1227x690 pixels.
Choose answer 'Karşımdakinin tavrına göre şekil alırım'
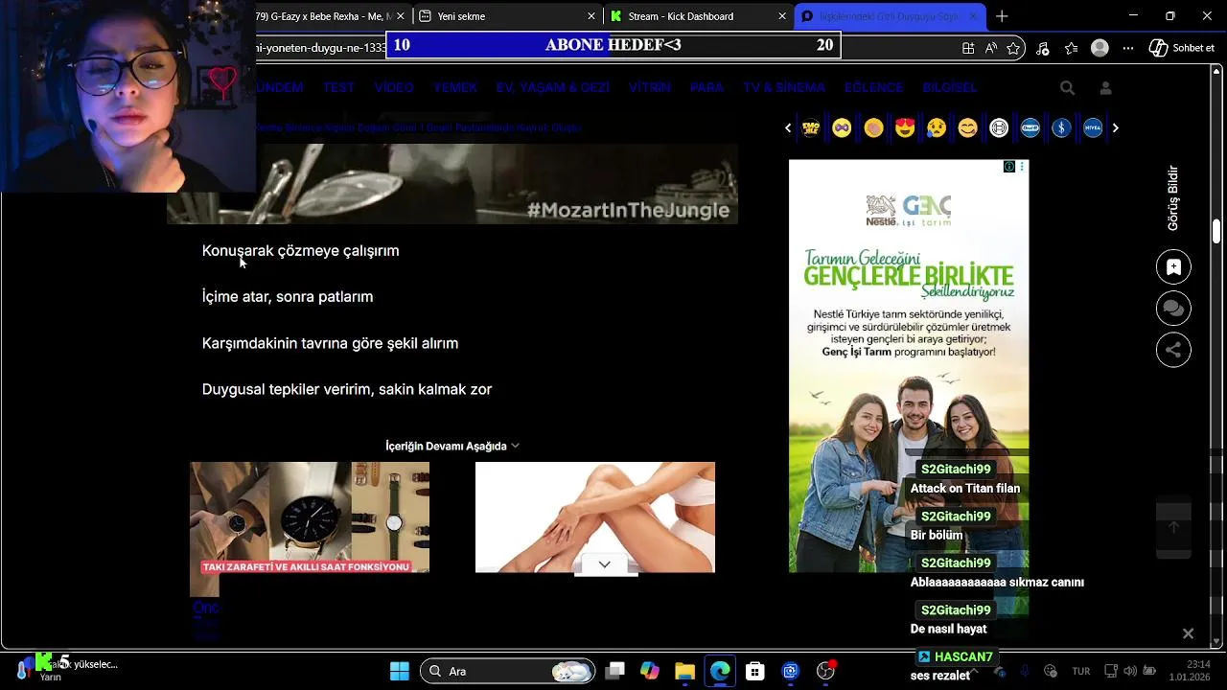tap(331, 343)
